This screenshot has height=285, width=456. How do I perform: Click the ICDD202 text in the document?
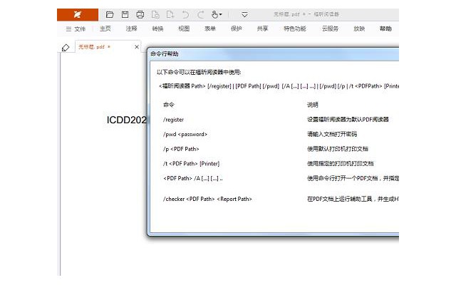[x=127, y=120]
